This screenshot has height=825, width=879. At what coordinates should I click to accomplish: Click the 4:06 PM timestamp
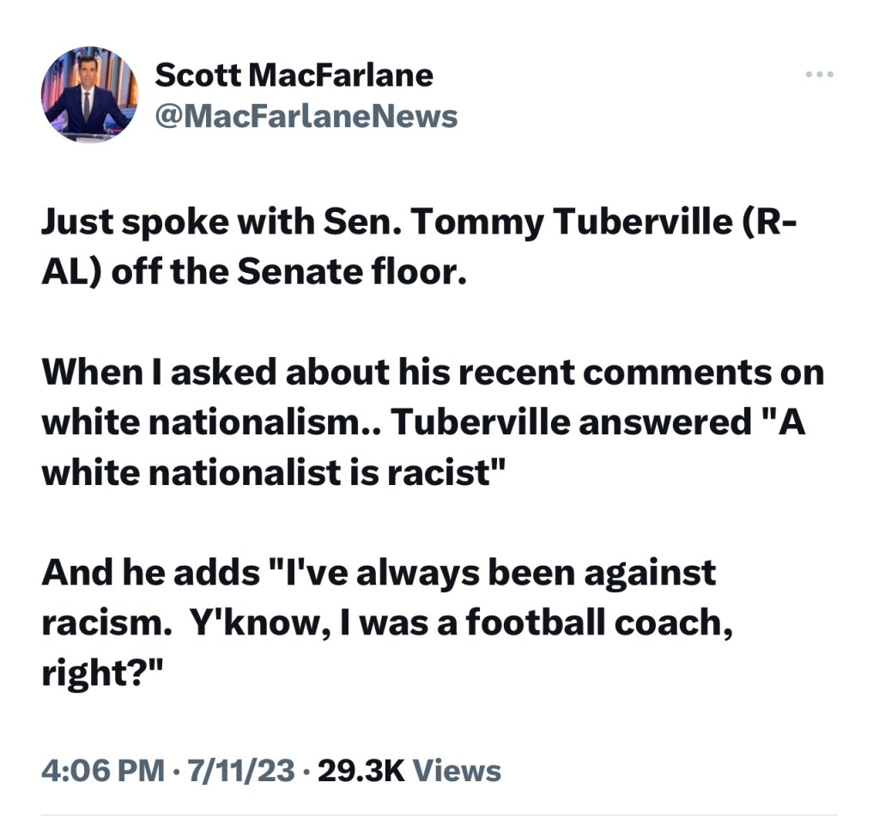tap(103, 769)
